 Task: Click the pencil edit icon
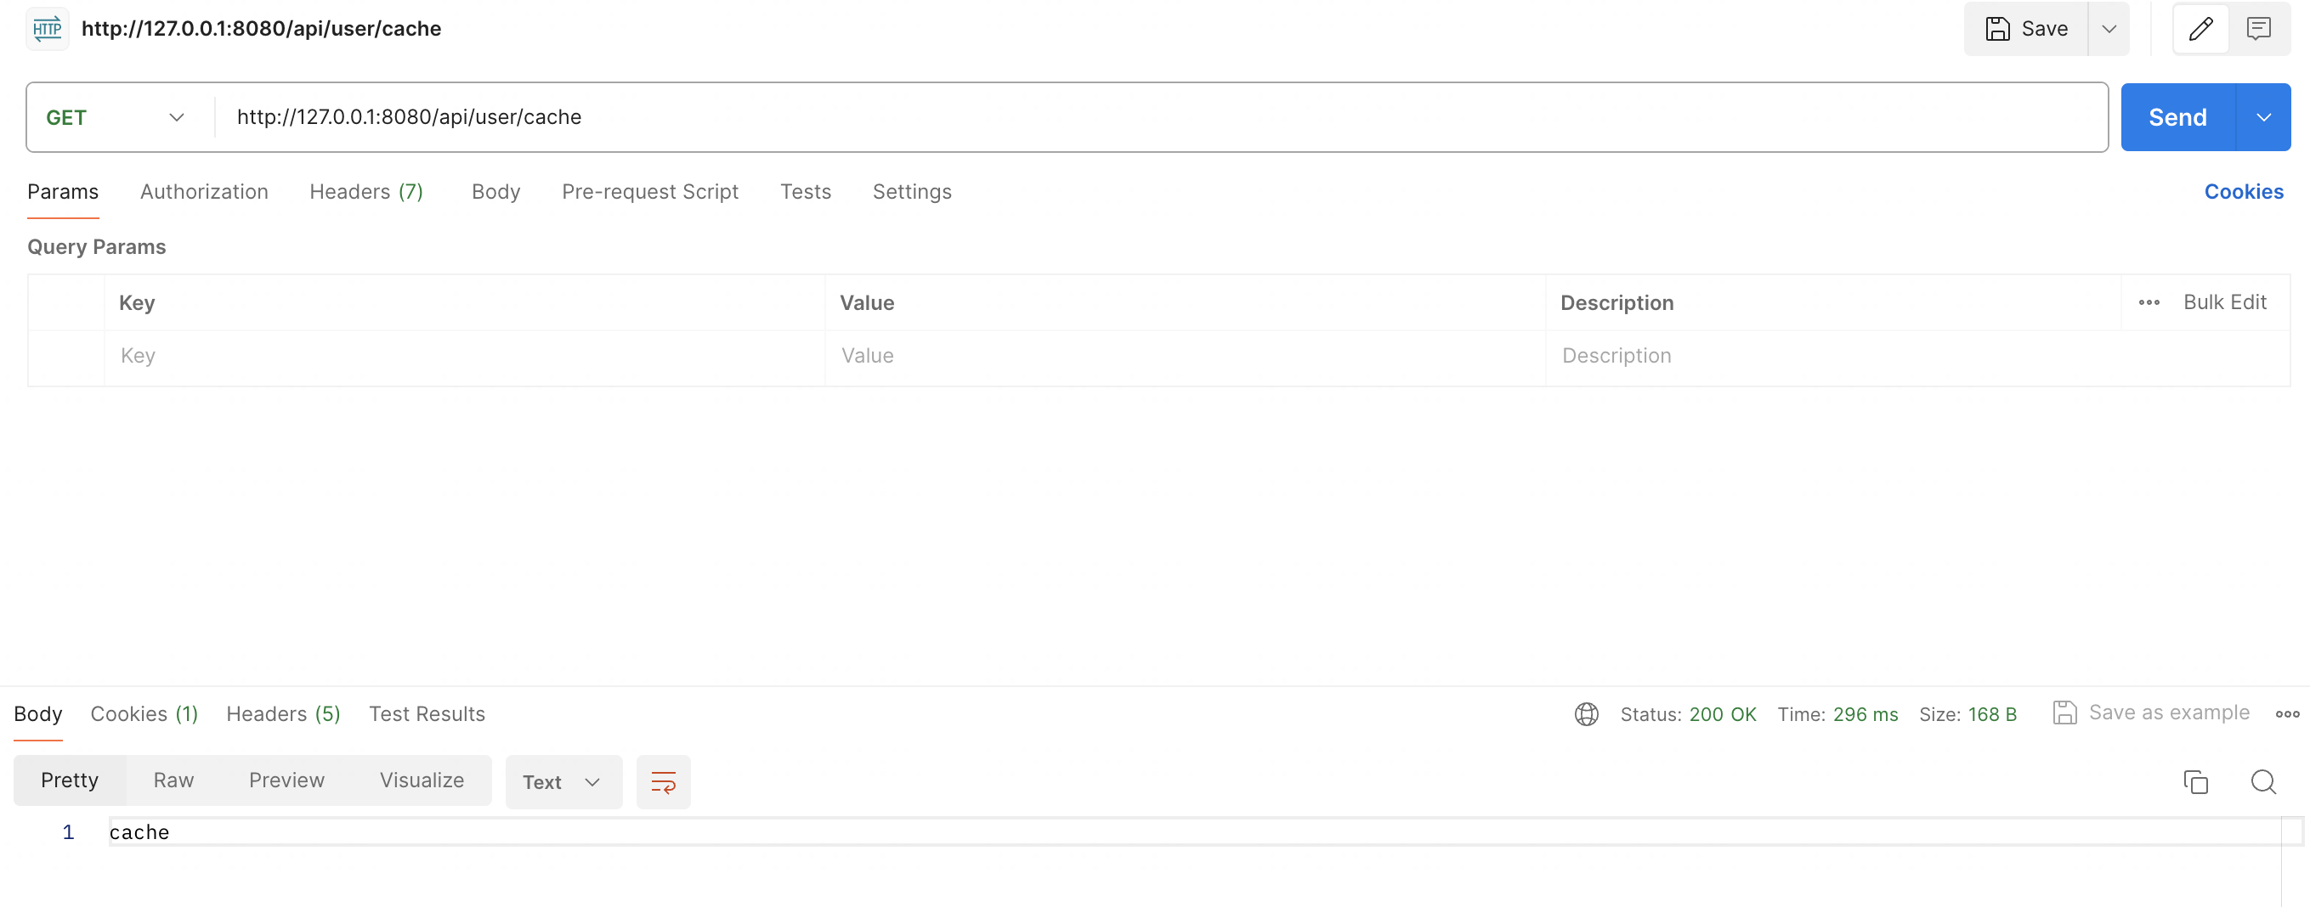tap(2200, 29)
